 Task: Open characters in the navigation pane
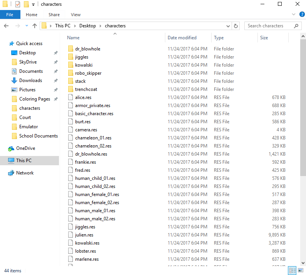[x=29, y=108]
